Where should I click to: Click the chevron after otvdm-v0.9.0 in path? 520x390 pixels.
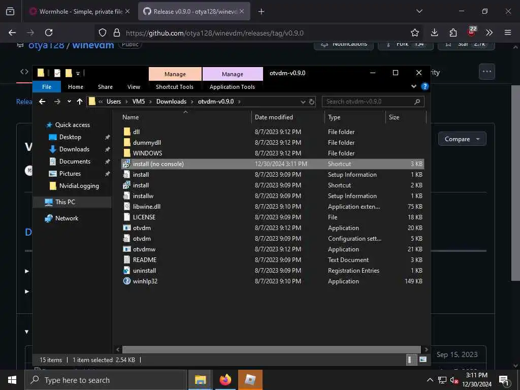pyautogui.click(x=239, y=102)
